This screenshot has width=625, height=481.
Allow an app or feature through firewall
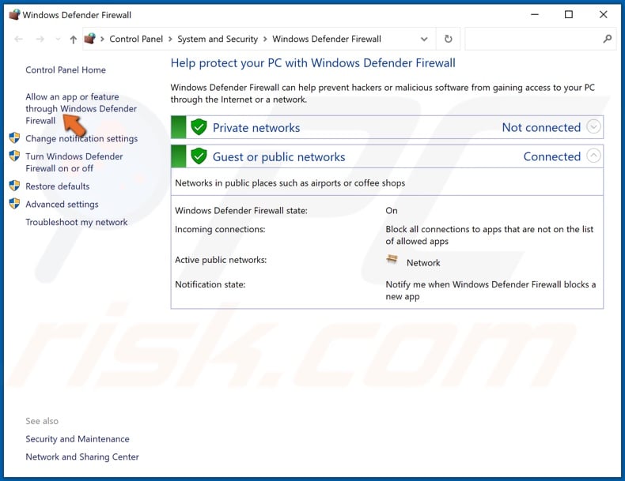pyautogui.click(x=81, y=109)
